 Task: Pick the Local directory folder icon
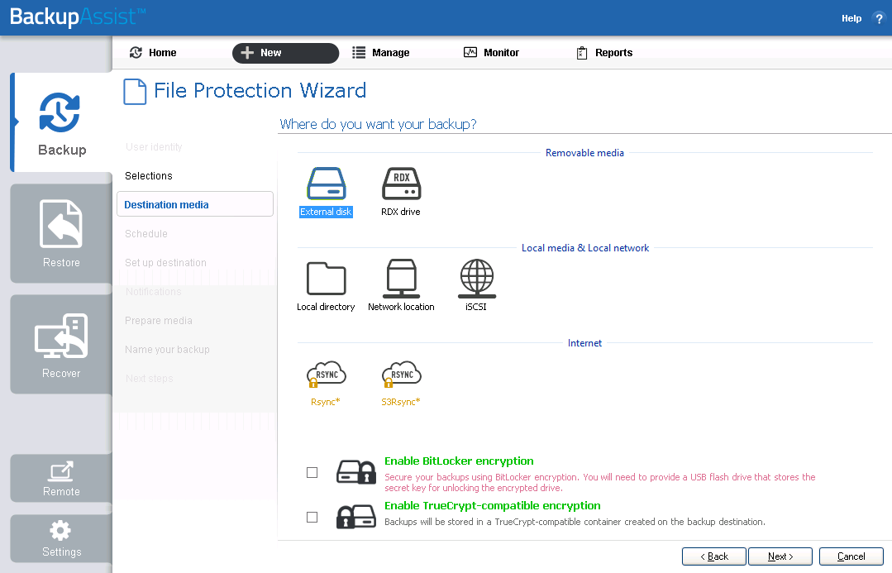coord(326,279)
